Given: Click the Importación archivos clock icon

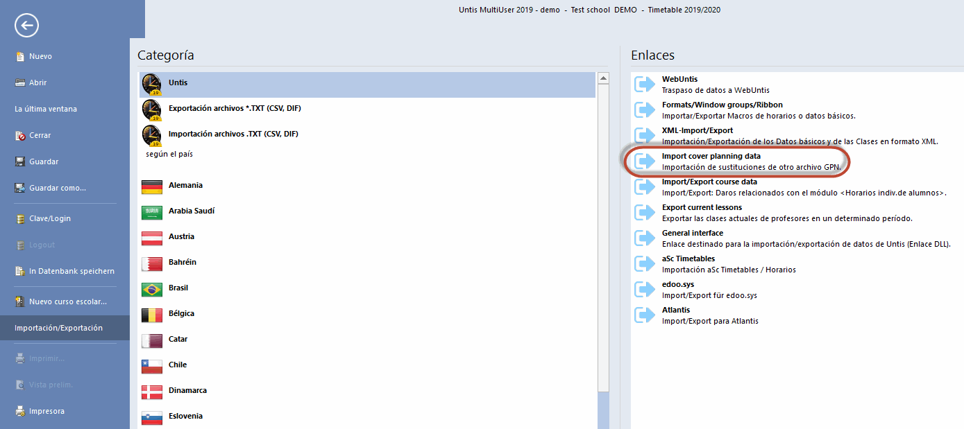Looking at the screenshot, I should click(x=151, y=134).
